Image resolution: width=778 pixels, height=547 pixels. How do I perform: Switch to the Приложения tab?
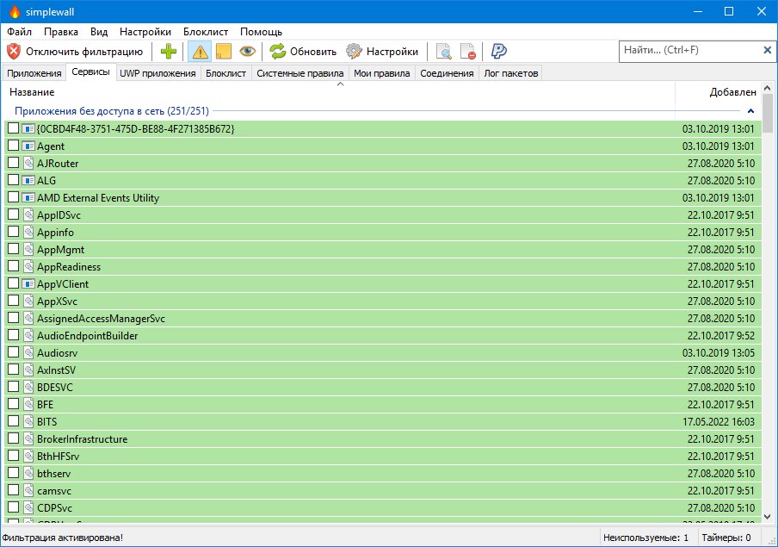tap(34, 73)
